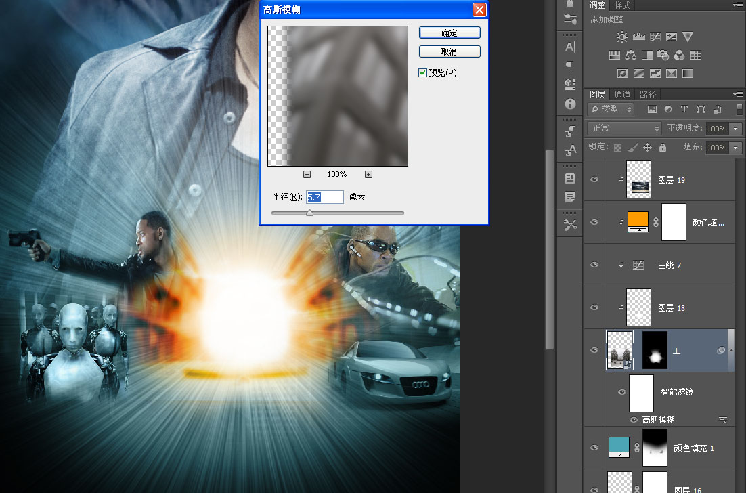Add a Photo Filter adjustment
The height and width of the screenshot is (493, 746).
(663, 56)
